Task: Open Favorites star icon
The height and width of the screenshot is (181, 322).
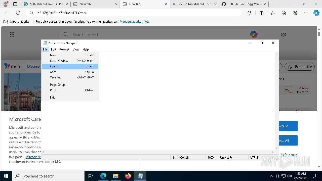Action: click(273, 13)
